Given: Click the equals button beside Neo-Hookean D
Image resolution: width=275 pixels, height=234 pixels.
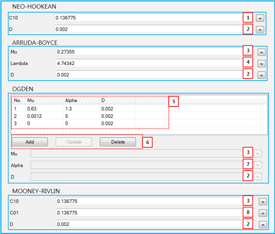Looking at the screenshot, I should (x=260, y=30).
